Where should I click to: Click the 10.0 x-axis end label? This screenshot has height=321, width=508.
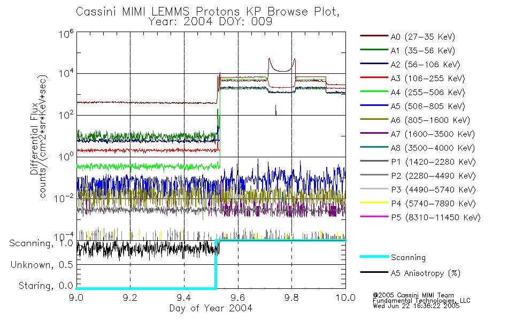point(345,297)
